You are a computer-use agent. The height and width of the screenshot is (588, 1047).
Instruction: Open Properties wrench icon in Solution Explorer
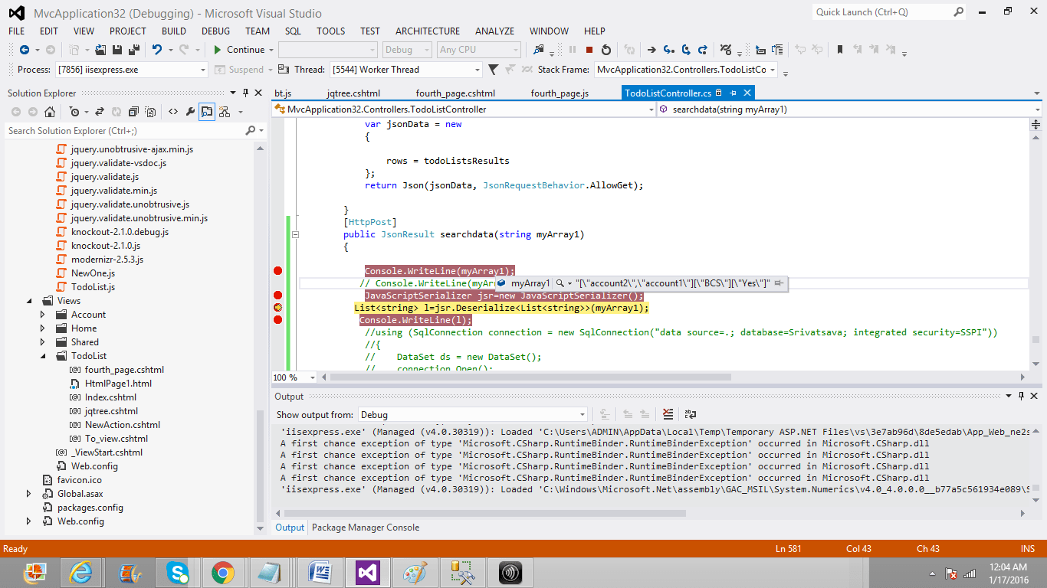pyautogui.click(x=190, y=112)
